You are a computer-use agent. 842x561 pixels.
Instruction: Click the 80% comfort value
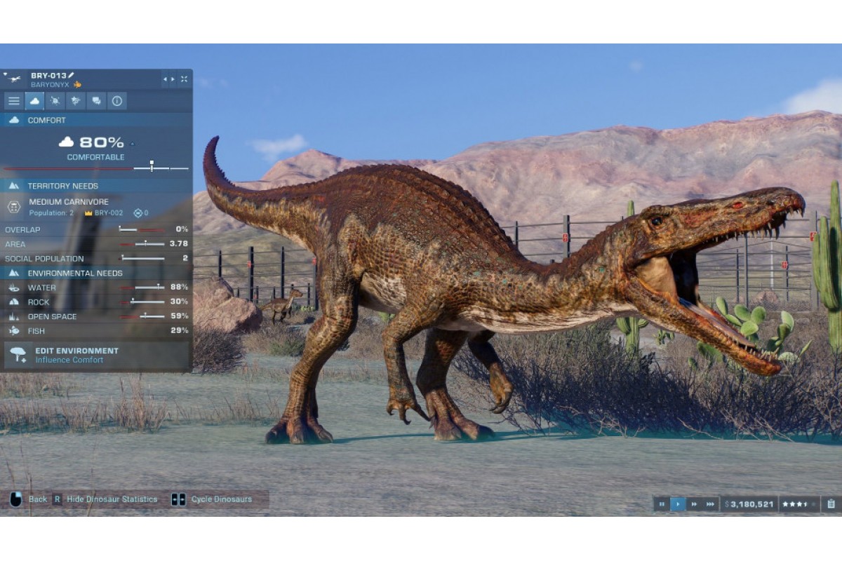tap(101, 142)
